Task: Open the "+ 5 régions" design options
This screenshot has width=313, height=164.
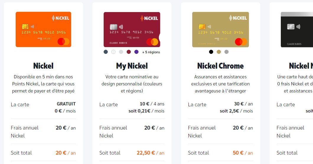Action: (x=151, y=52)
